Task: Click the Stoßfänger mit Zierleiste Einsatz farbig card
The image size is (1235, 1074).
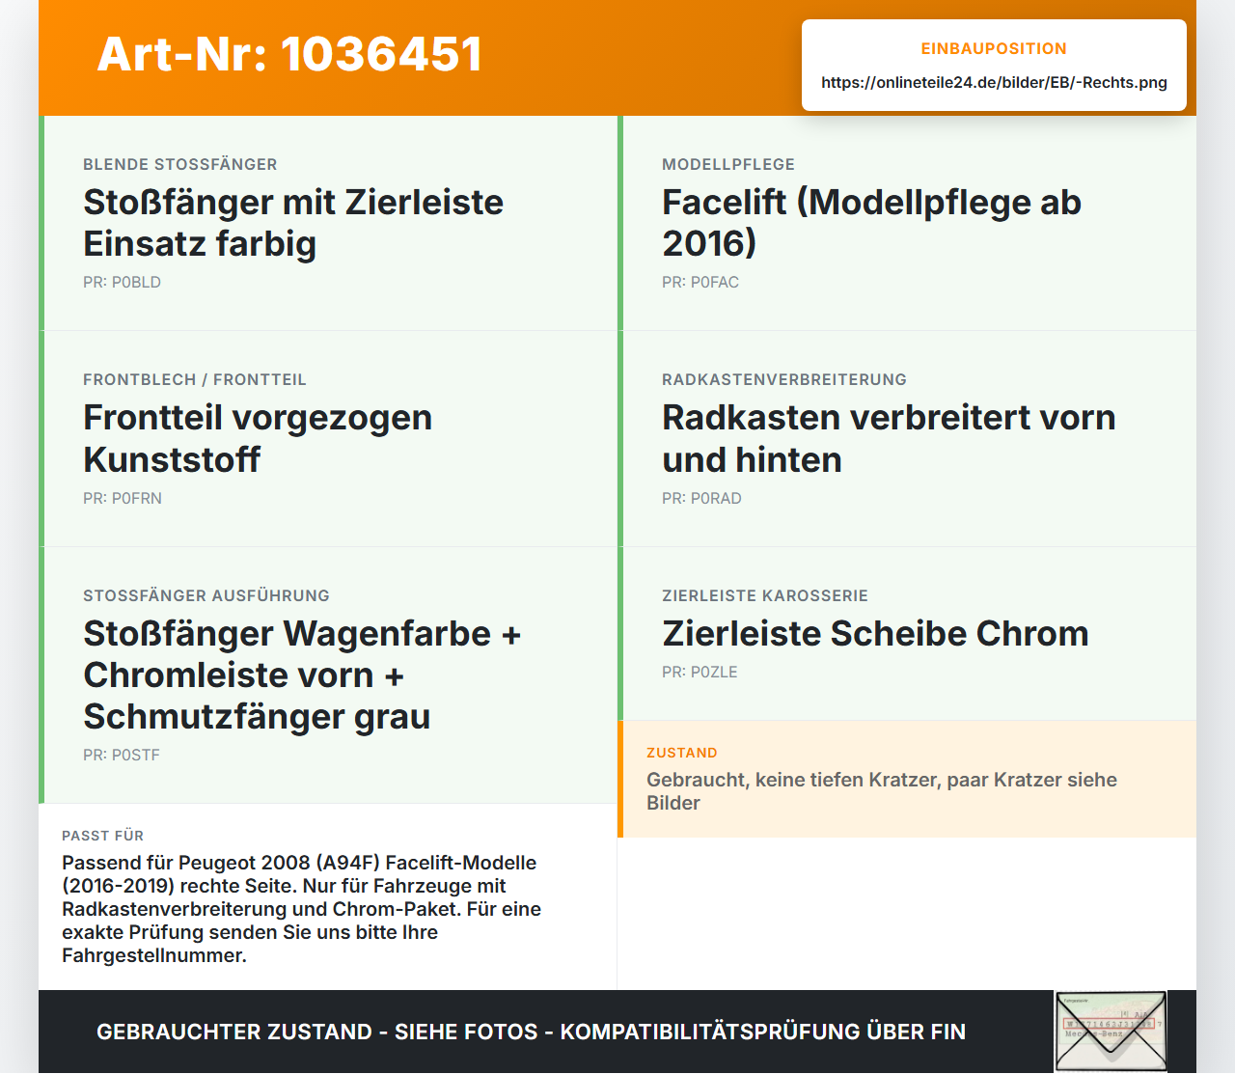Action: [328, 223]
